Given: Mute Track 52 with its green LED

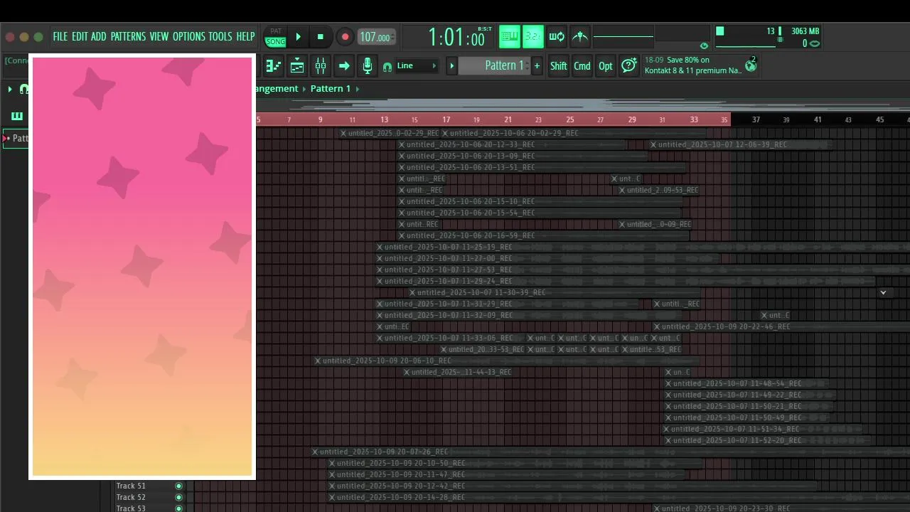Looking at the screenshot, I should tap(178, 498).
